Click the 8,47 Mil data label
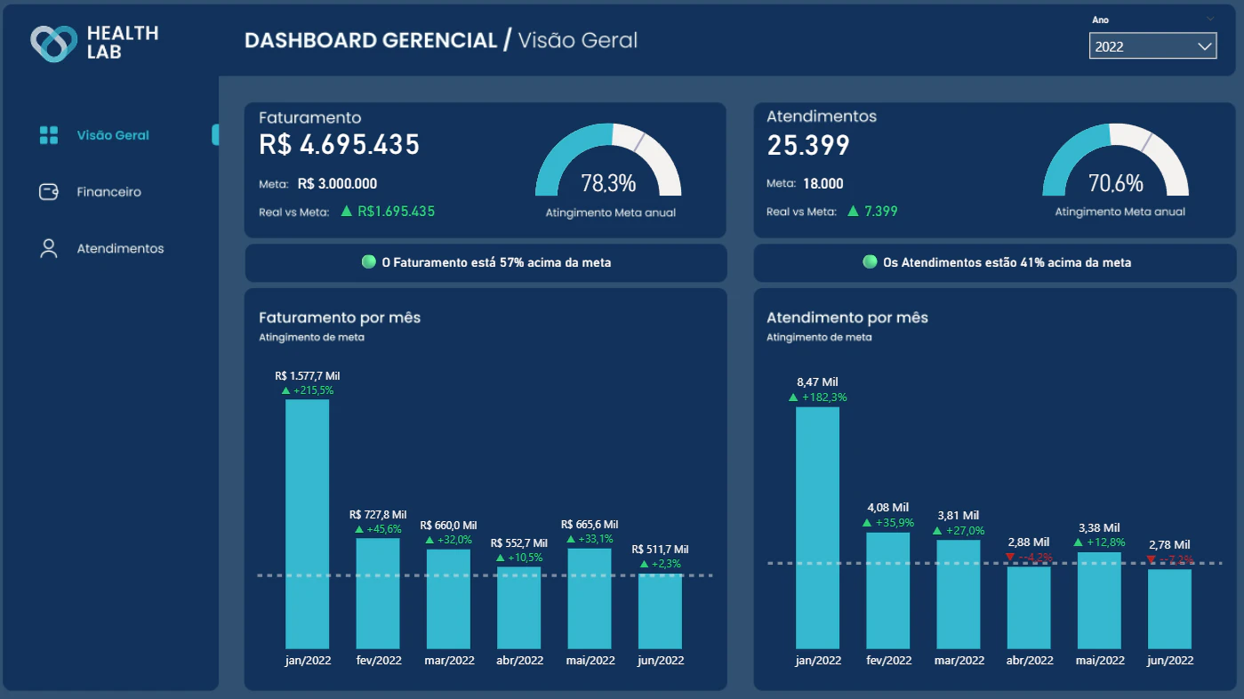 pos(817,382)
